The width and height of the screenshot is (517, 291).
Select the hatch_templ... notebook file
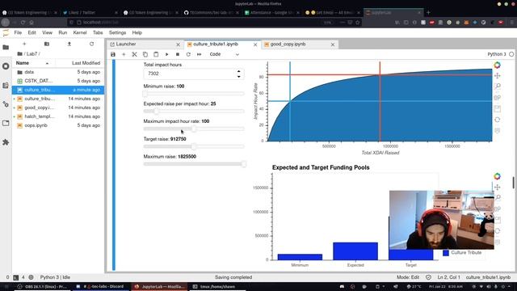(58, 116)
